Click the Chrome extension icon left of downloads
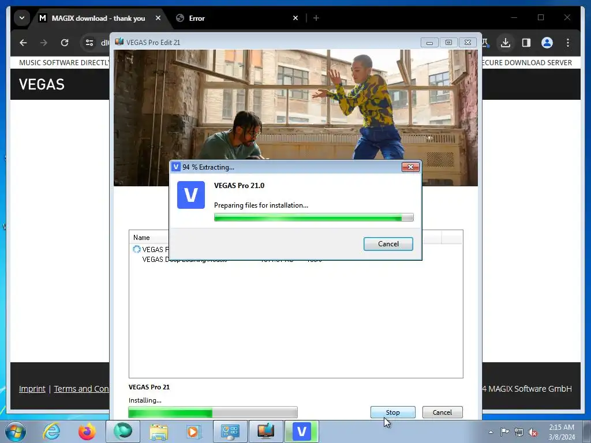 (x=486, y=43)
